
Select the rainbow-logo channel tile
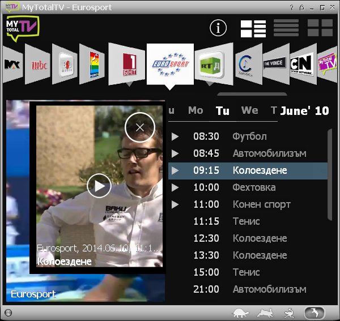92,65
